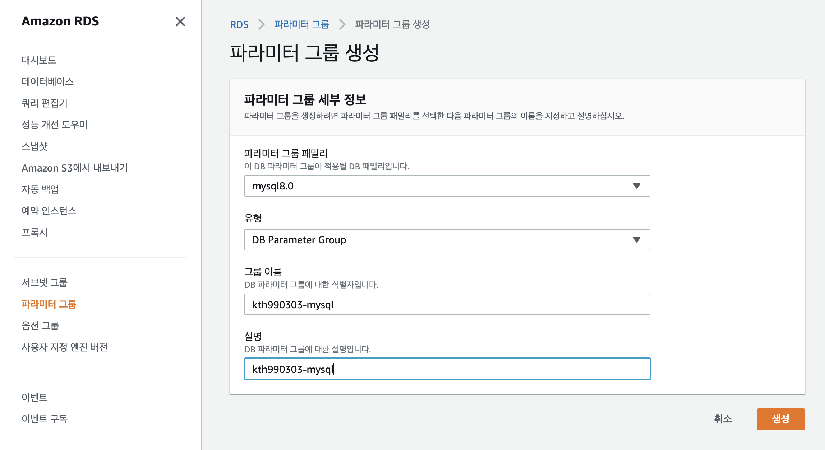Image resolution: width=825 pixels, height=450 pixels.
Task: Select the highlighted 파라미터 그룹 sidebar item
Action: [49, 304]
